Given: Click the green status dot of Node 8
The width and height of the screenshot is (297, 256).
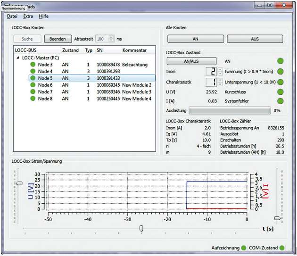Looking at the screenshot, I should (33, 99).
